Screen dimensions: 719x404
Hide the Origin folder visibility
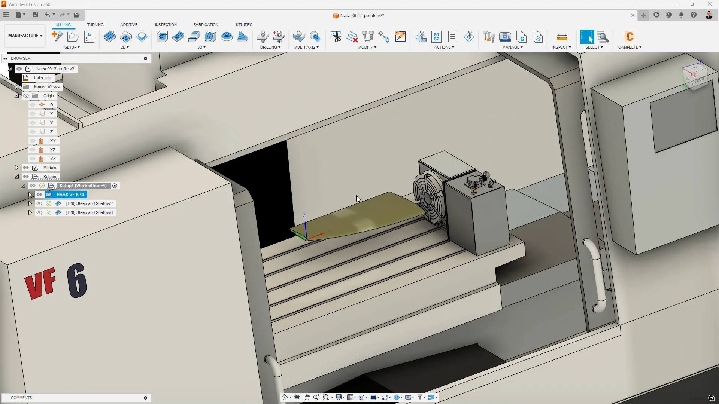[x=25, y=95]
